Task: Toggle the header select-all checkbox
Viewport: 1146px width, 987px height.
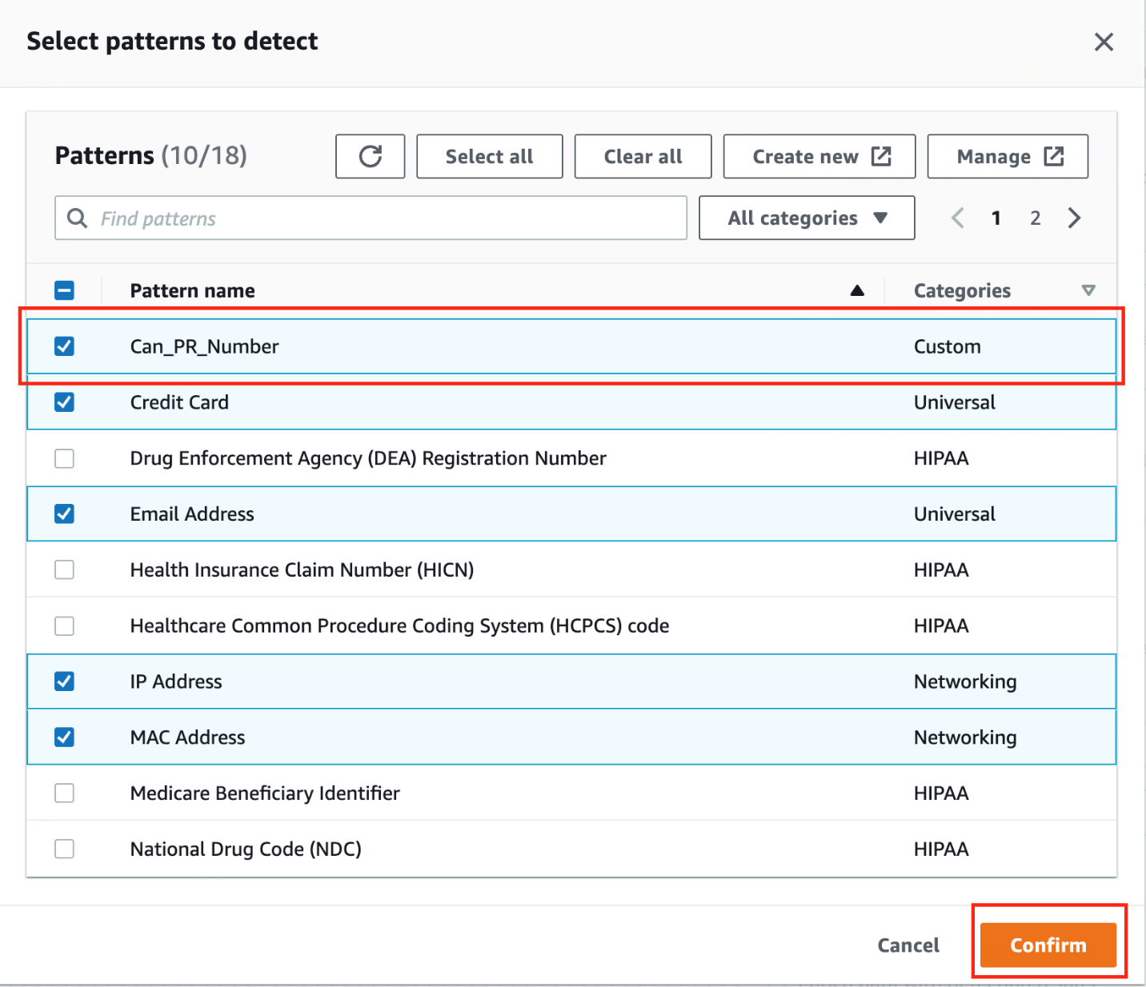Action: [x=64, y=290]
